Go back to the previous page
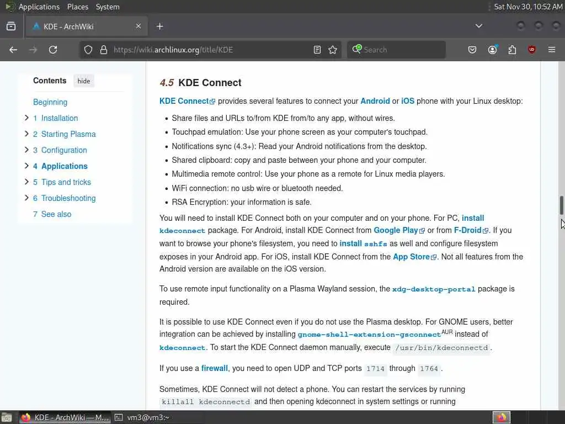The image size is (565, 424). pos(13,50)
